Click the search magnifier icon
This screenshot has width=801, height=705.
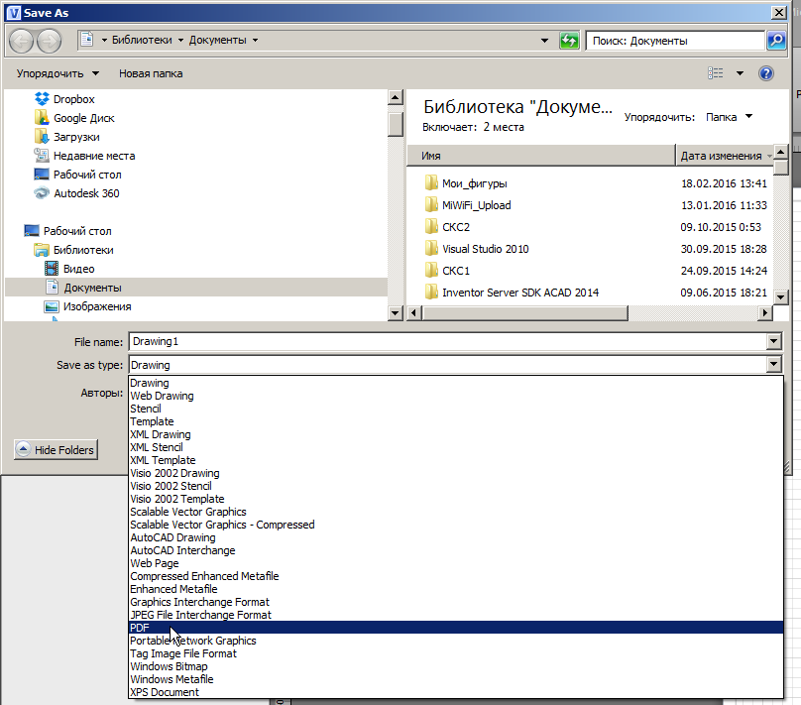pyautogui.click(x=776, y=41)
